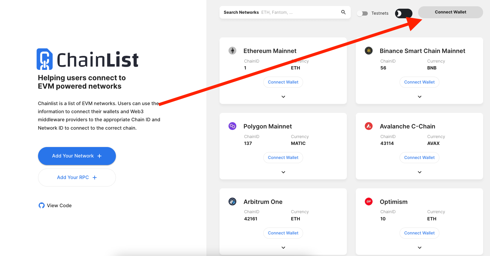This screenshot has width=490, height=256.
Task: Click the Avalanche C-Chain red icon
Action: [368, 126]
